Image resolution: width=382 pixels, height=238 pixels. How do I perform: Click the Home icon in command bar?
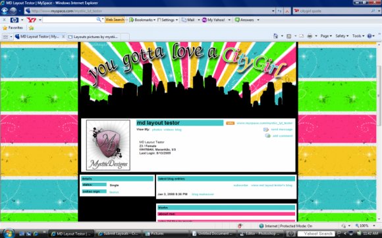coord(275,36)
